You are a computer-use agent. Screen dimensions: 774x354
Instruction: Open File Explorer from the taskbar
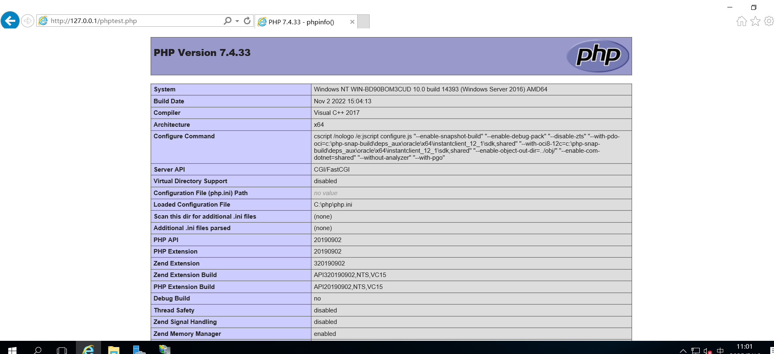pyautogui.click(x=114, y=350)
